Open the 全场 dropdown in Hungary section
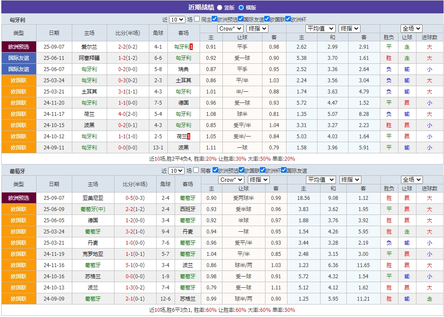444x317 pixels. pos(411,28)
